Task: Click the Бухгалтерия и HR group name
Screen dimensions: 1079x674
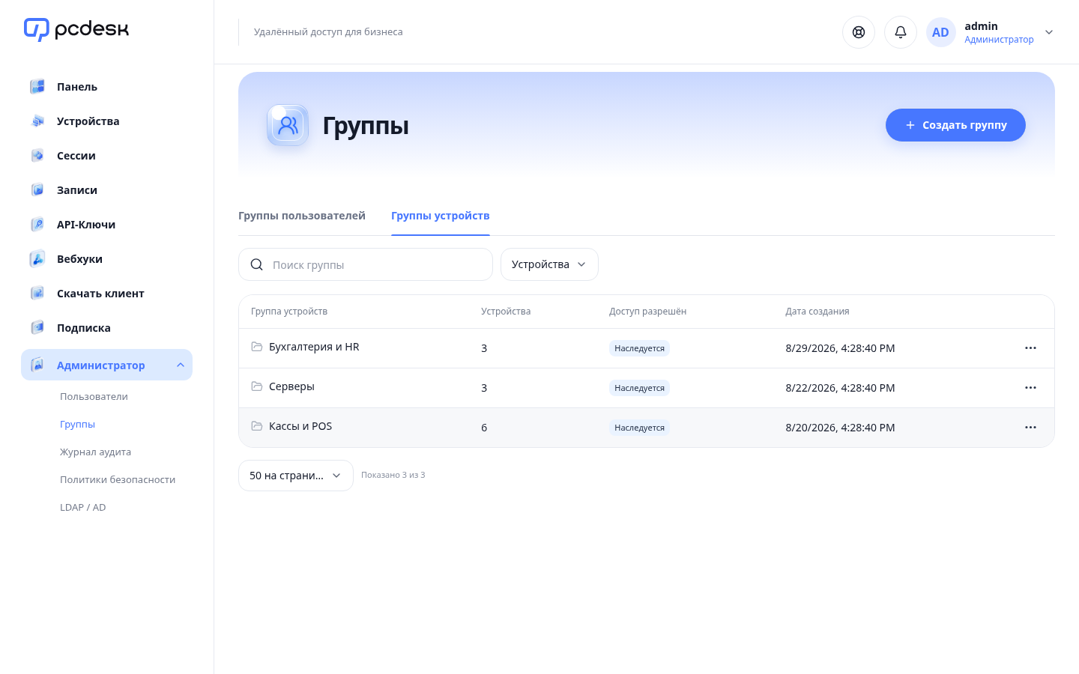Action: pos(314,347)
